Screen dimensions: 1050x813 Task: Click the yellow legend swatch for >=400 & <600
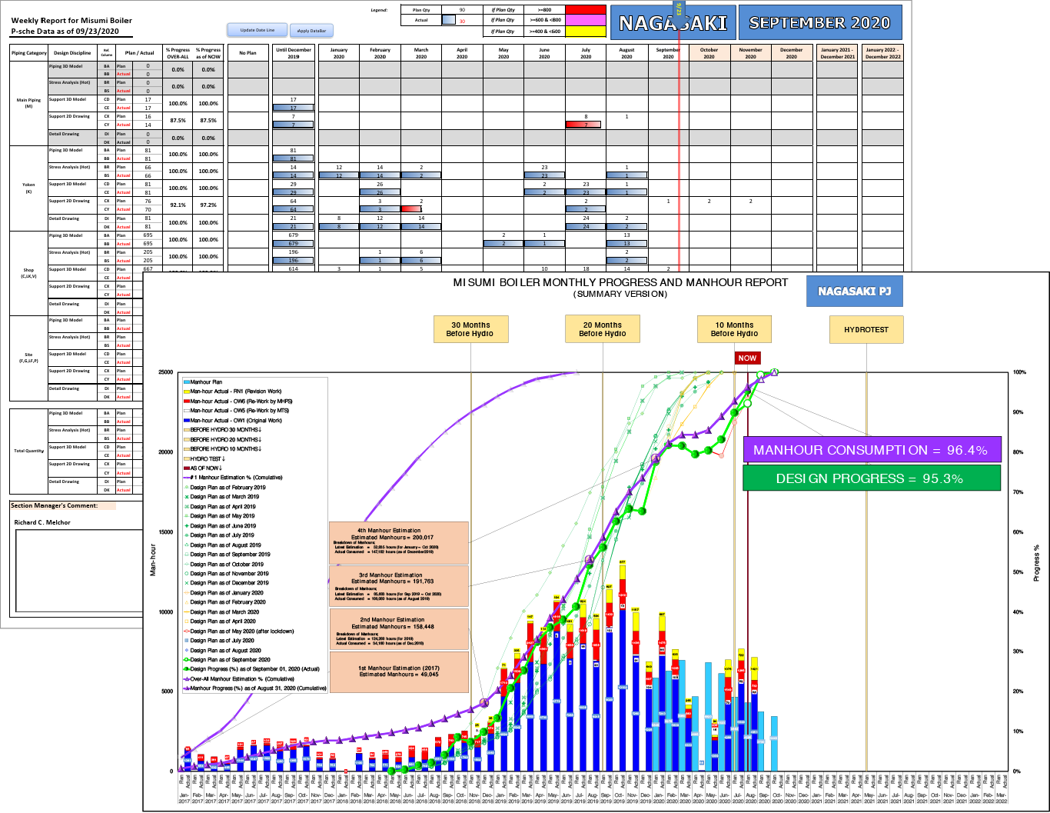coord(585,32)
